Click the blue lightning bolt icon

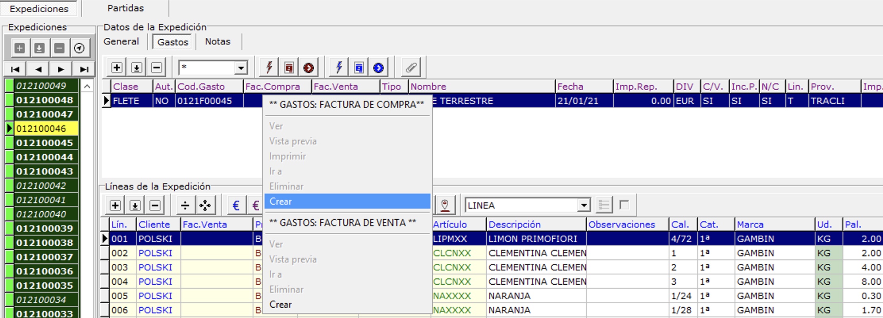(339, 68)
